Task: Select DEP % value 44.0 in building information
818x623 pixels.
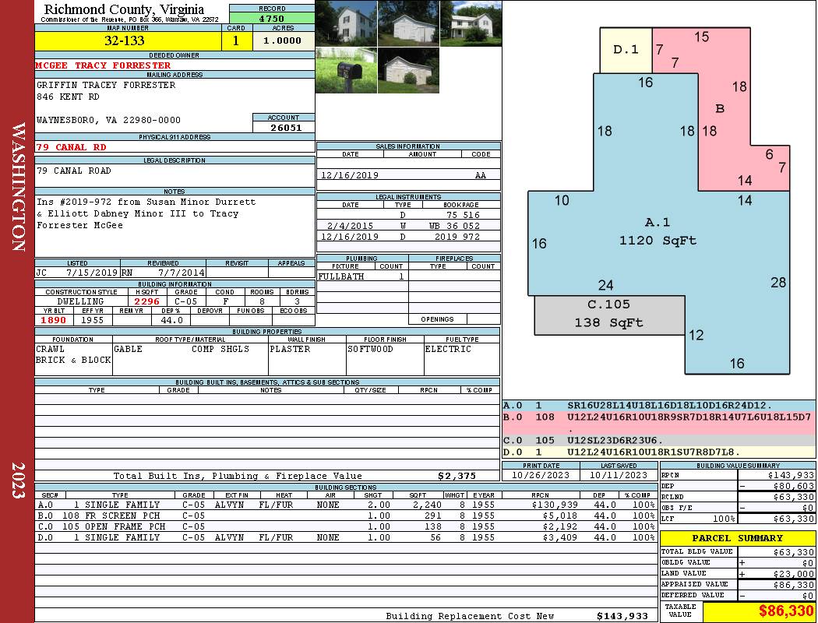Action: click(x=171, y=320)
